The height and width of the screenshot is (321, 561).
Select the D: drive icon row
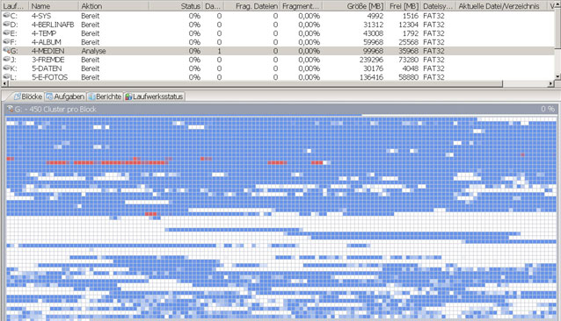point(6,25)
